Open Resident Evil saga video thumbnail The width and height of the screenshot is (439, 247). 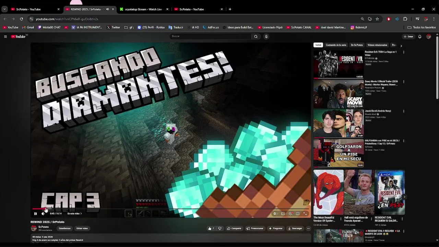(339, 64)
